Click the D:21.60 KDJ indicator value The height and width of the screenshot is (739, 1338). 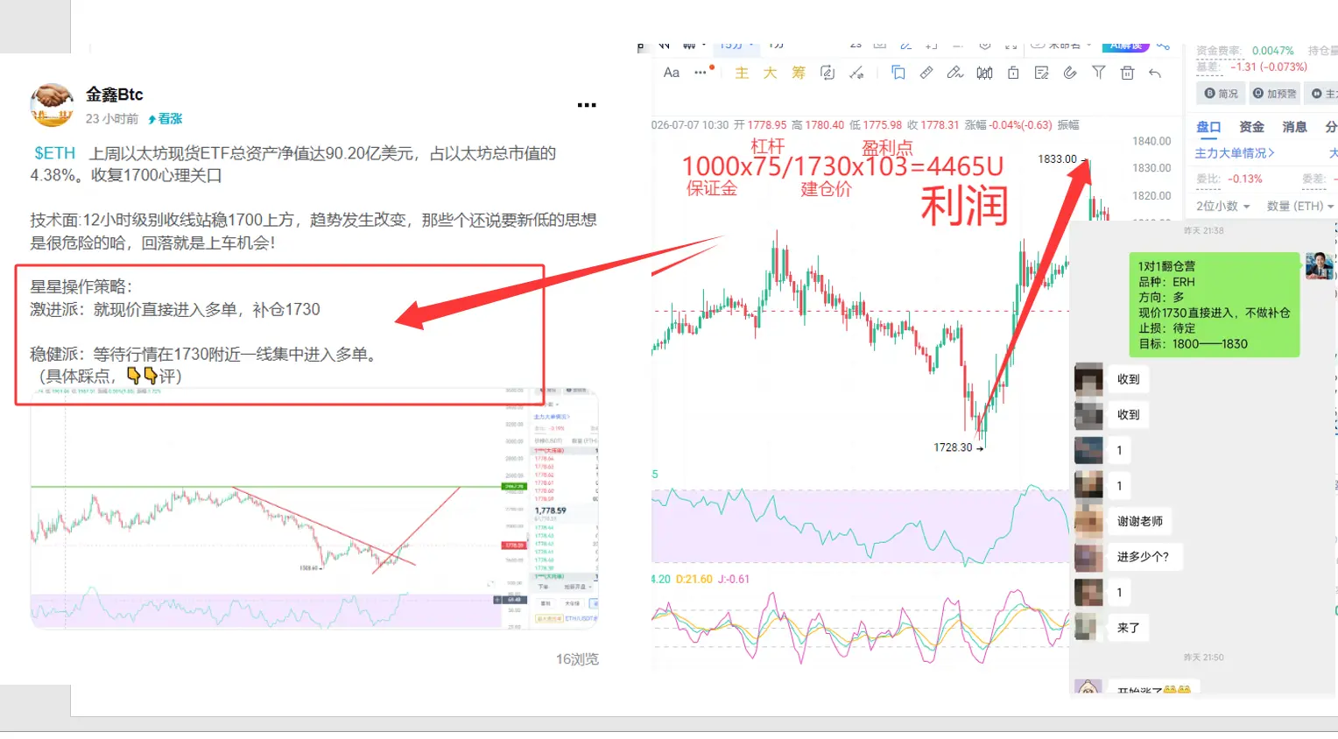click(x=694, y=580)
